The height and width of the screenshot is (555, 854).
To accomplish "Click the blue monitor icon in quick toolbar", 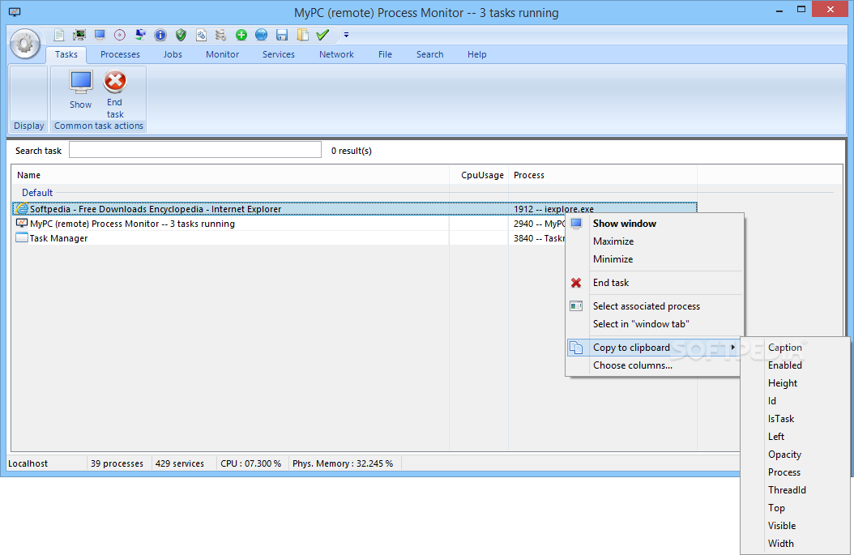I will point(100,35).
